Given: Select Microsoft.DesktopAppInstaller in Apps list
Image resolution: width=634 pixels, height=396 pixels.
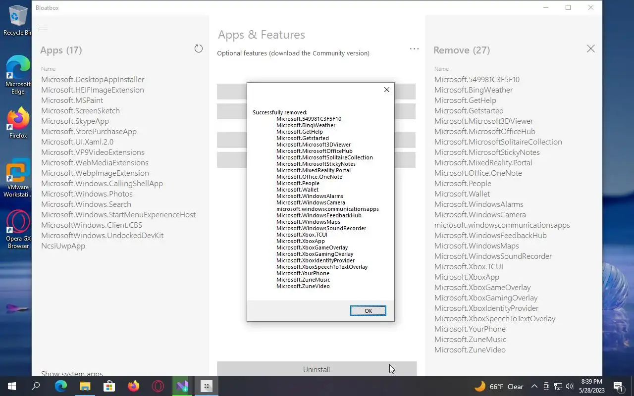Looking at the screenshot, I should pyautogui.click(x=93, y=79).
